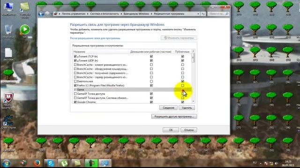Open Cheat Engine desktop shortcut
Viewport: 300px width, 168px height.
click(x=8, y=122)
